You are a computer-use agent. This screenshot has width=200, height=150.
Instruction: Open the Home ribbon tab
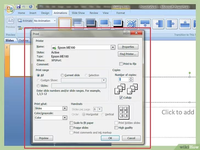[x=21, y=13]
